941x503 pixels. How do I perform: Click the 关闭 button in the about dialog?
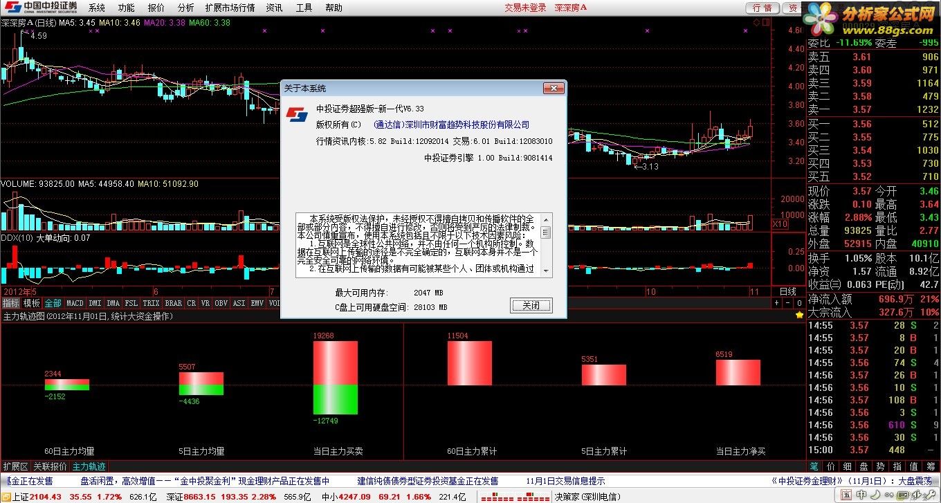(x=531, y=305)
